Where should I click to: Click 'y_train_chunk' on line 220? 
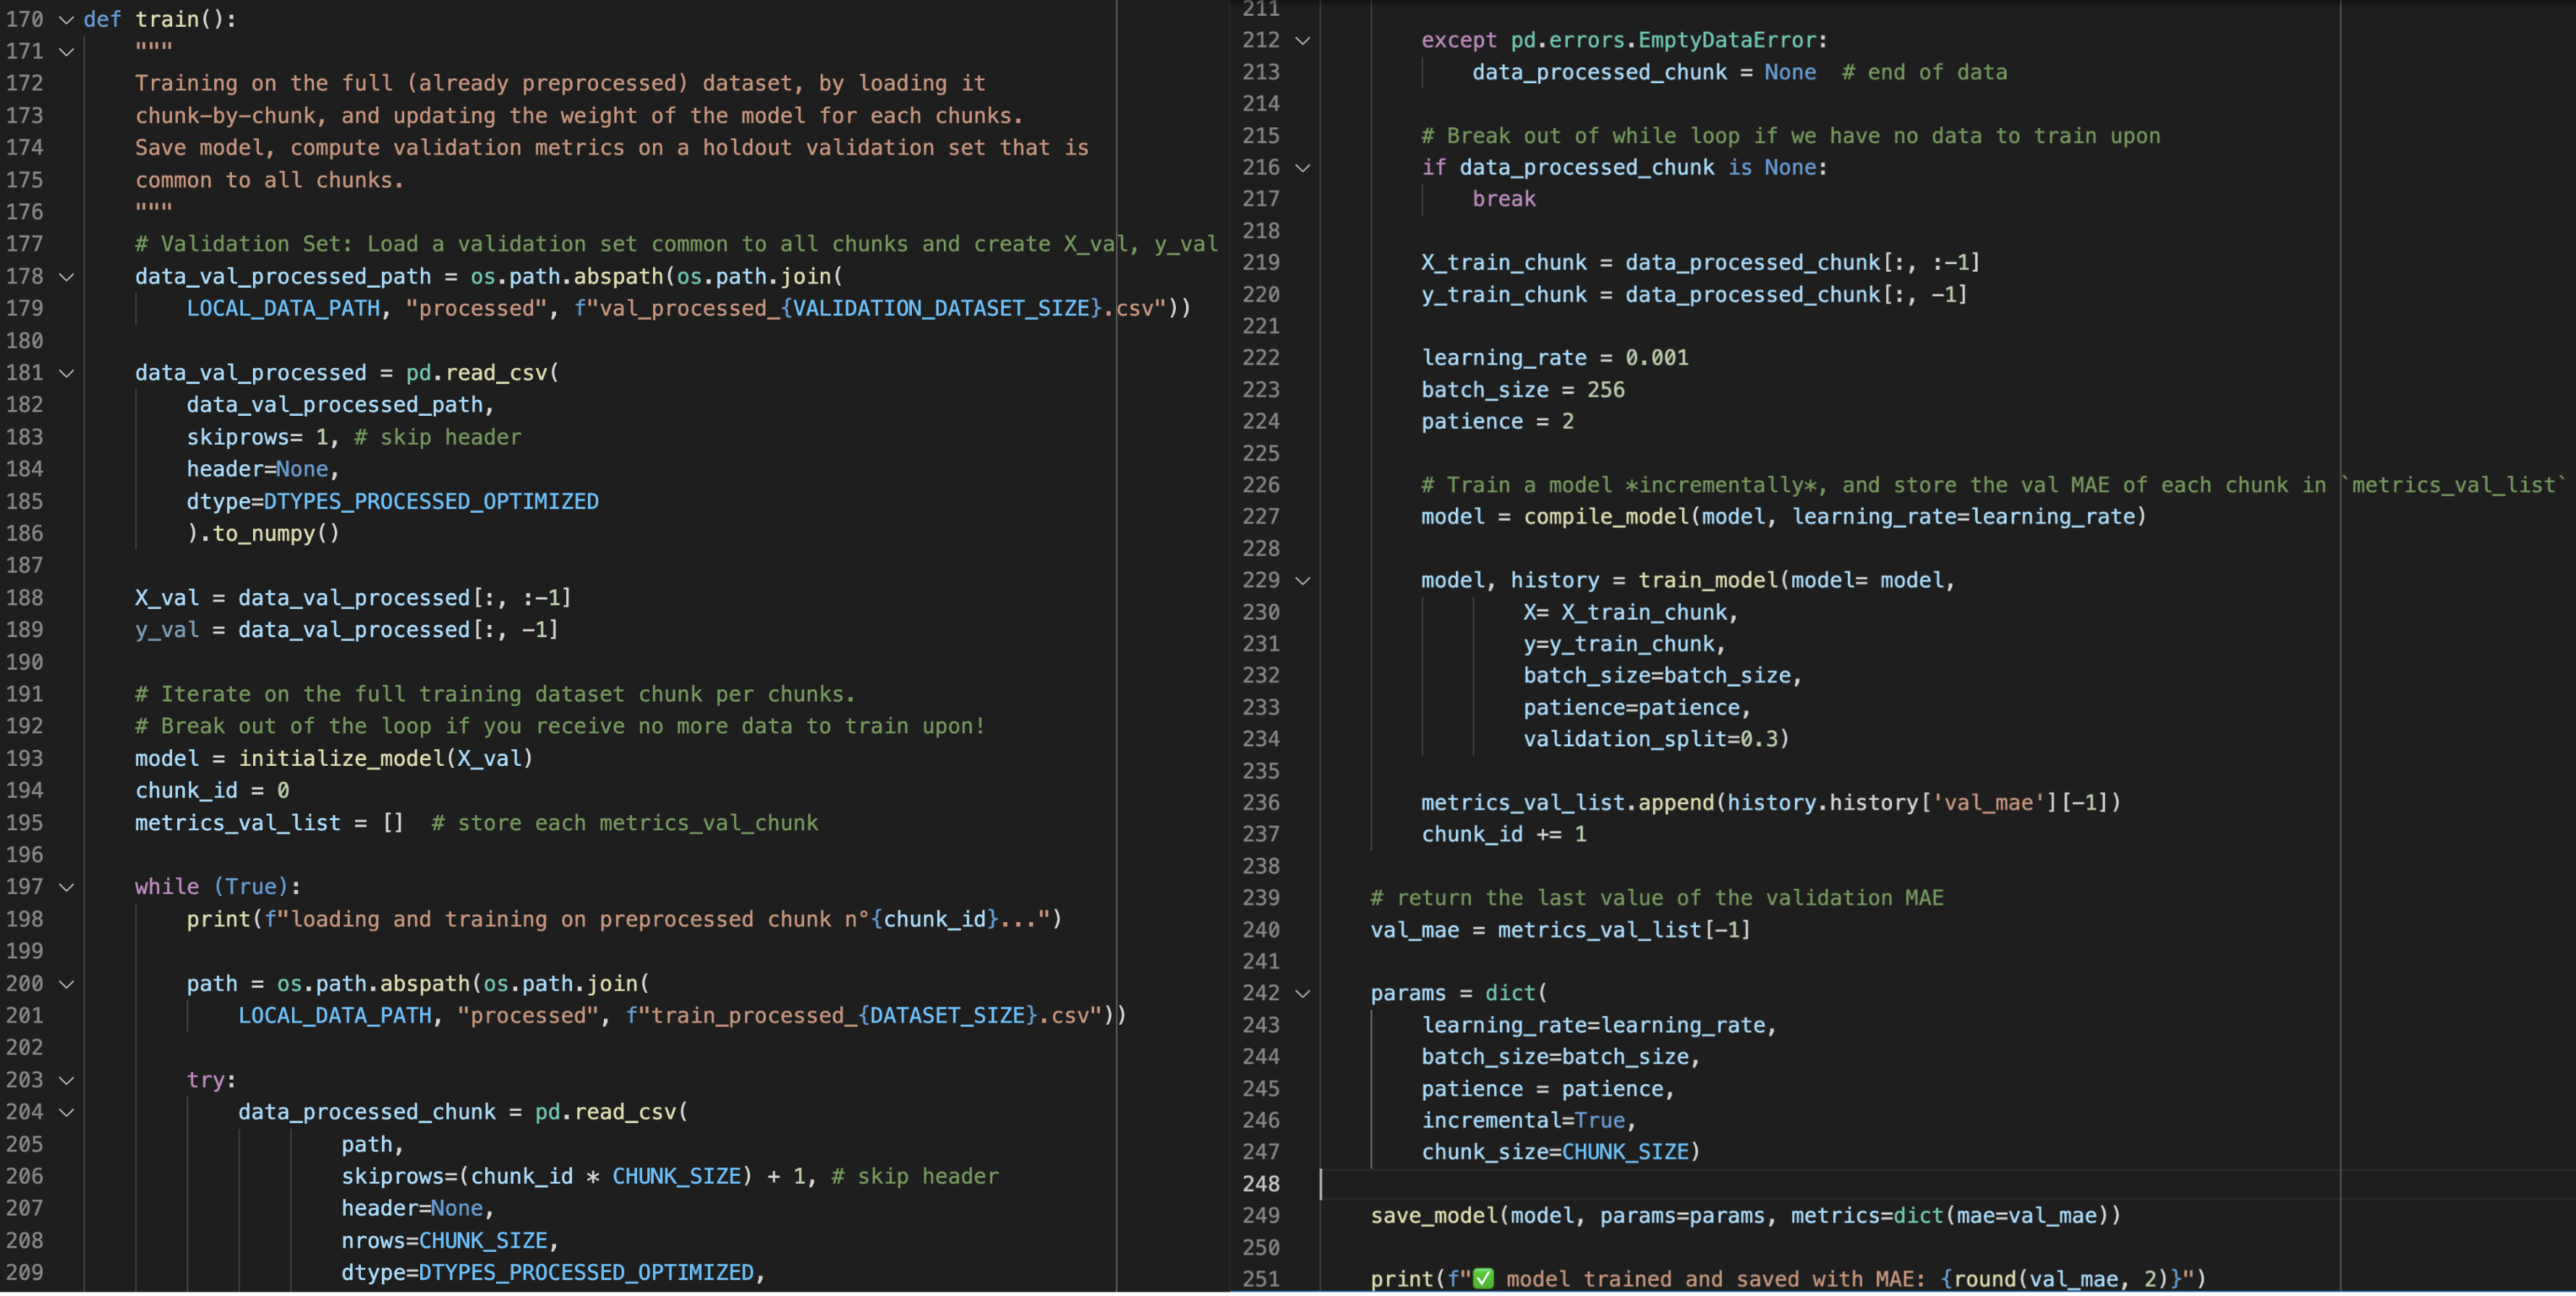[1504, 294]
